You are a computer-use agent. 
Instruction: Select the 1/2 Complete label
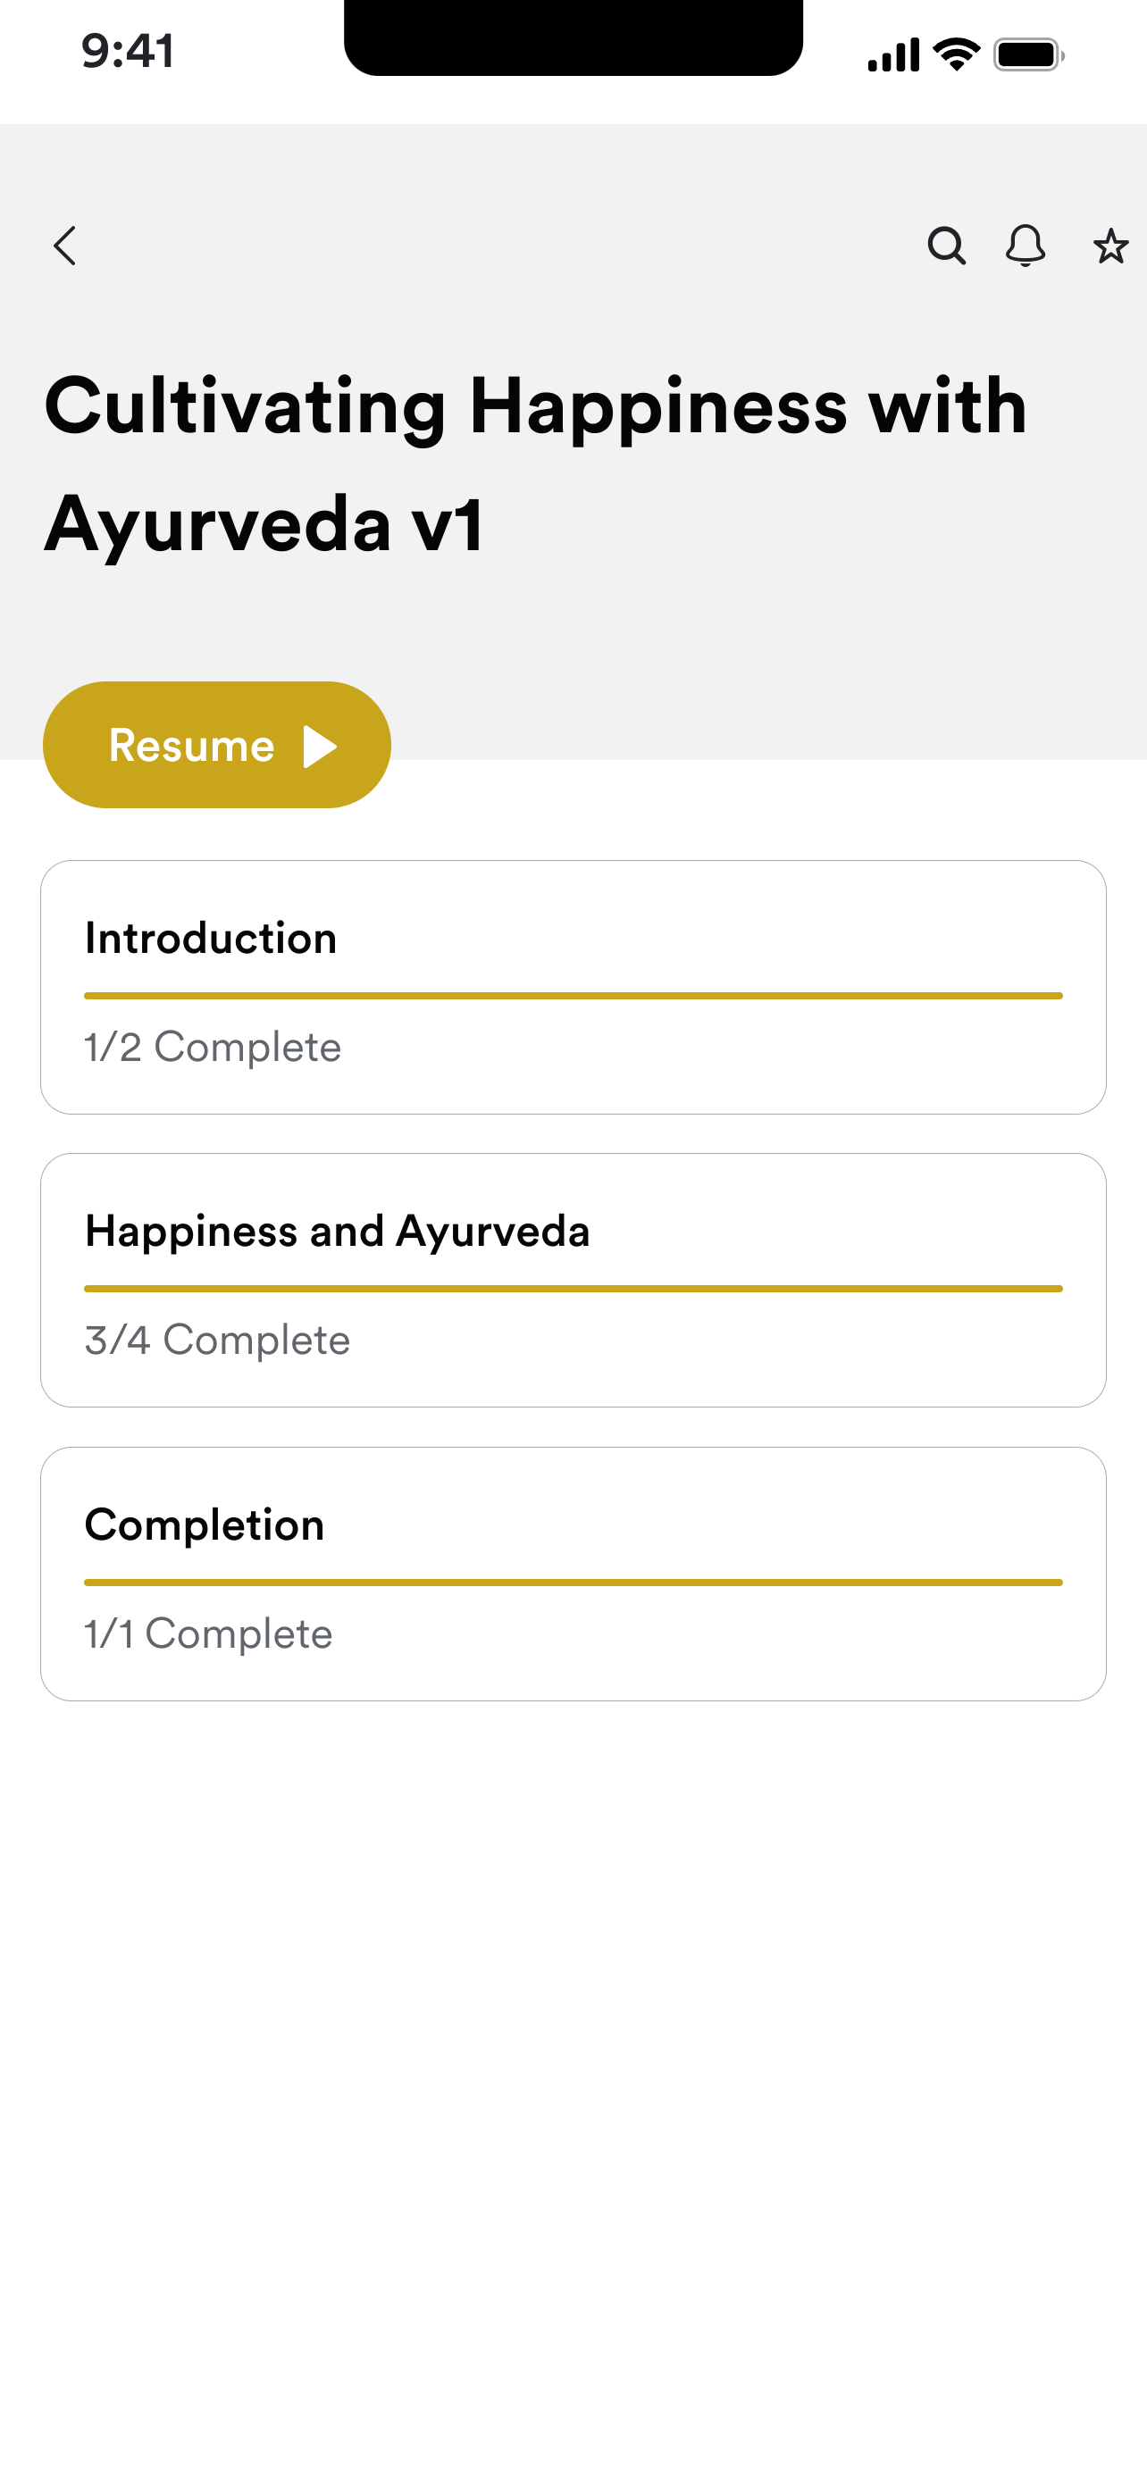pos(213,1047)
